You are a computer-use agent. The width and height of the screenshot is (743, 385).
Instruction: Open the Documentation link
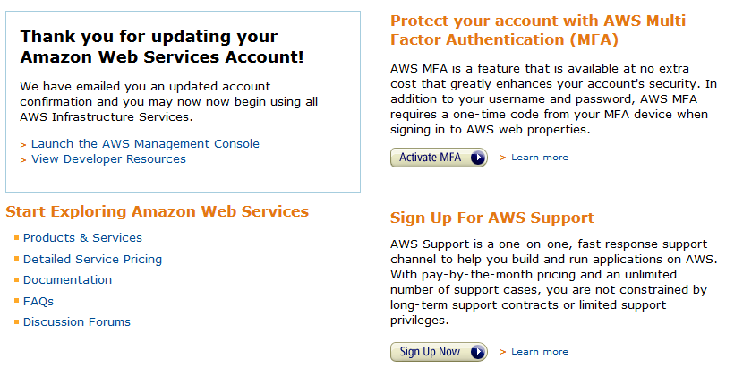[x=68, y=280]
